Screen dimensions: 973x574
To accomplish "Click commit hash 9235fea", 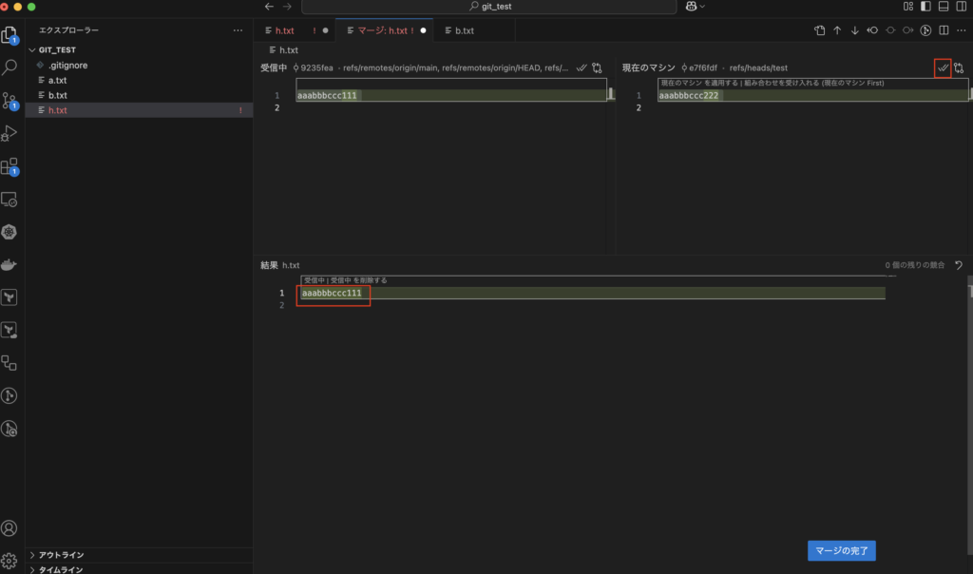I will 316,67.
